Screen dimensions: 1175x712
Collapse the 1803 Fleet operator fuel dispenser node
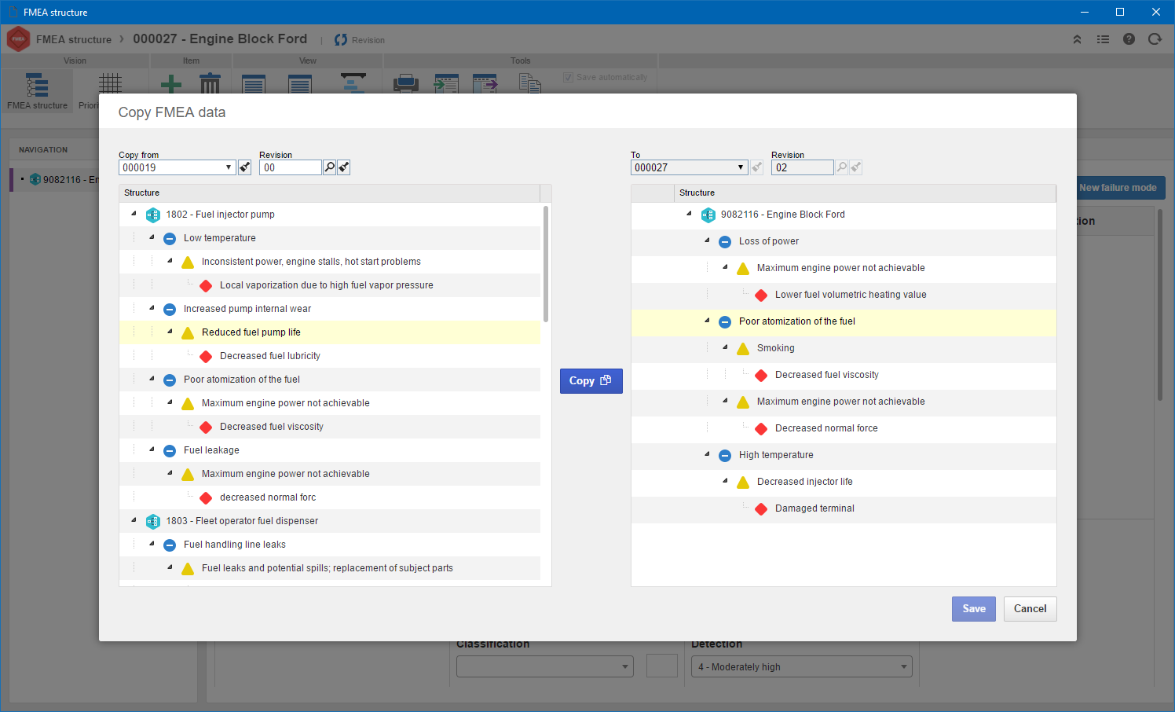[x=134, y=520]
